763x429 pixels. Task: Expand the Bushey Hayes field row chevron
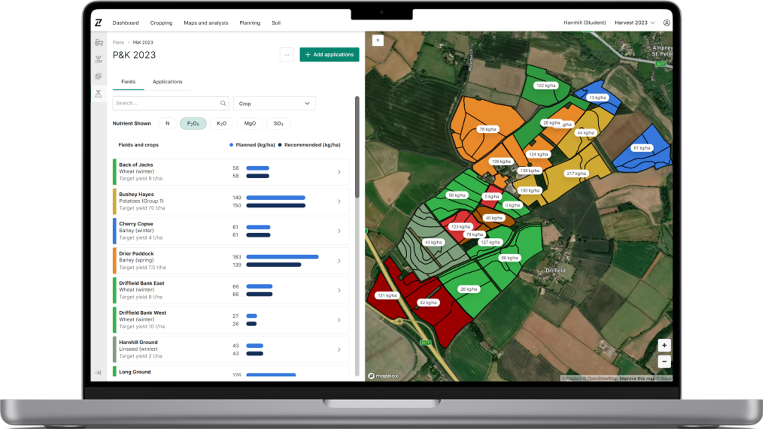339,201
